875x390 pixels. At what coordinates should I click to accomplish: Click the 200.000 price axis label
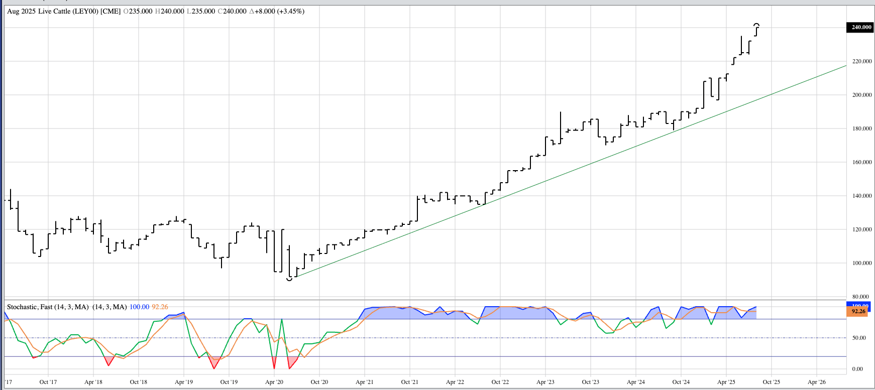862,95
